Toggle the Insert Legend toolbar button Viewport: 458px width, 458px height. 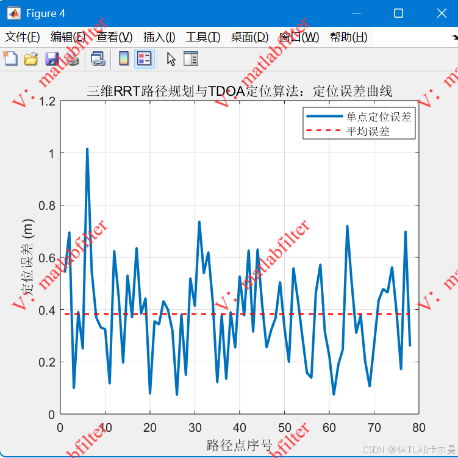[145, 59]
